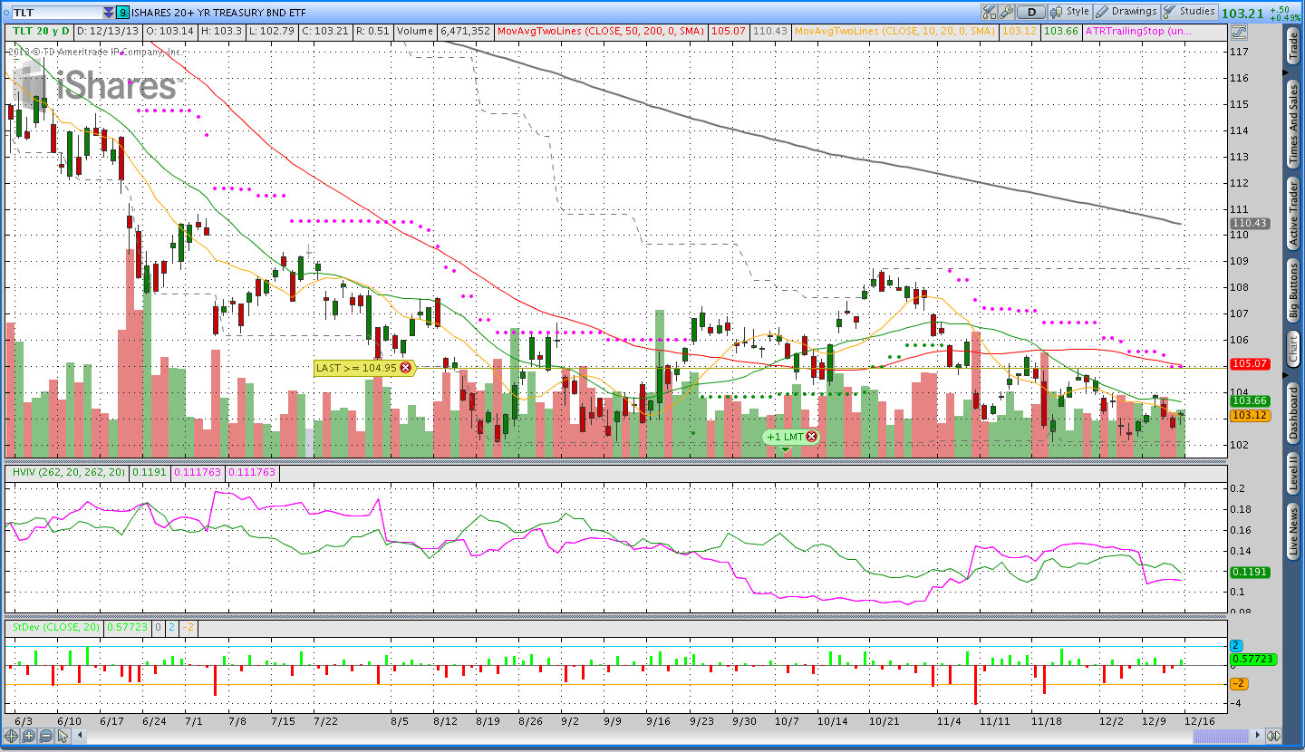The width and height of the screenshot is (1305, 752).
Task: Open the Big Buttons side tab
Action: 1293,291
